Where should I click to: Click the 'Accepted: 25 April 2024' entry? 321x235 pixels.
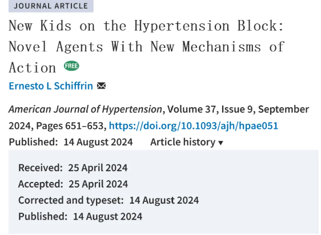[x=73, y=184]
